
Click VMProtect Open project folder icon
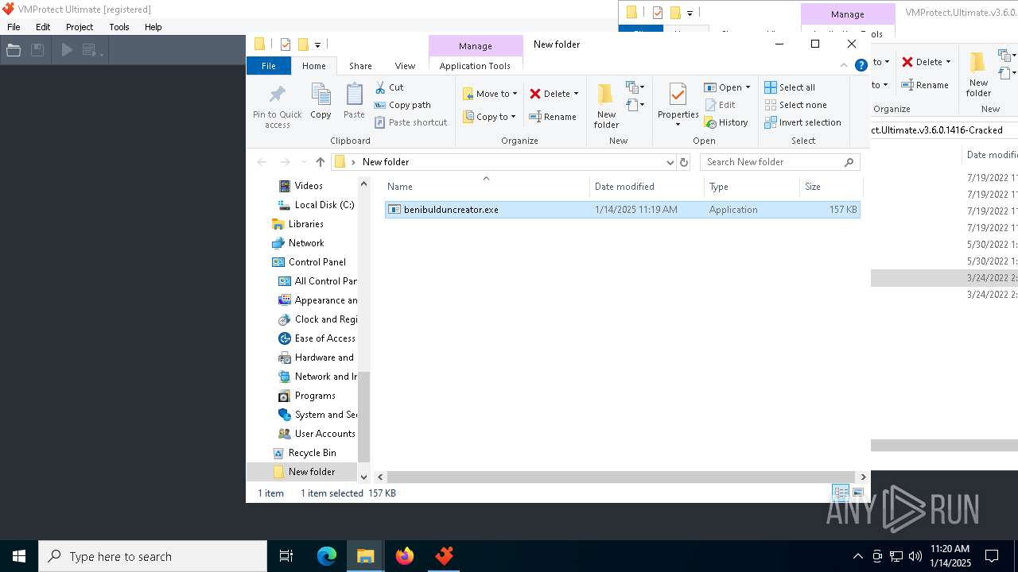(14, 50)
